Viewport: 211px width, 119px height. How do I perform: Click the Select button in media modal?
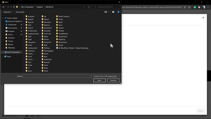[x=200, y=111]
